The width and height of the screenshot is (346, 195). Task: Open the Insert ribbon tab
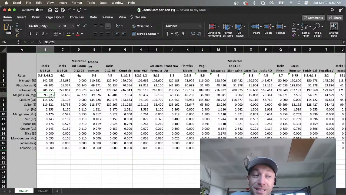(22, 17)
